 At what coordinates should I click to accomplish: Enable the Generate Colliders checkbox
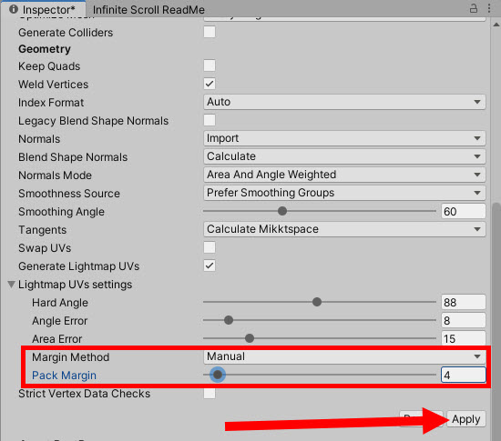pos(210,32)
